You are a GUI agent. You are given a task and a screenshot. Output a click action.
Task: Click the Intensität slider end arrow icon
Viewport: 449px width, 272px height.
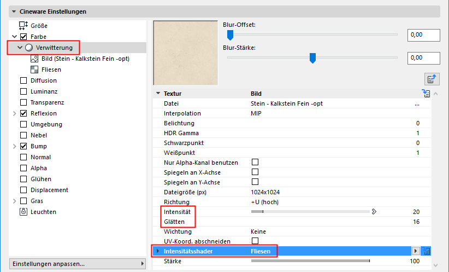point(374,212)
